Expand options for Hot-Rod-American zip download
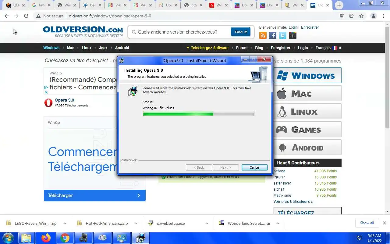The image size is (390, 244). click(x=136, y=223)
